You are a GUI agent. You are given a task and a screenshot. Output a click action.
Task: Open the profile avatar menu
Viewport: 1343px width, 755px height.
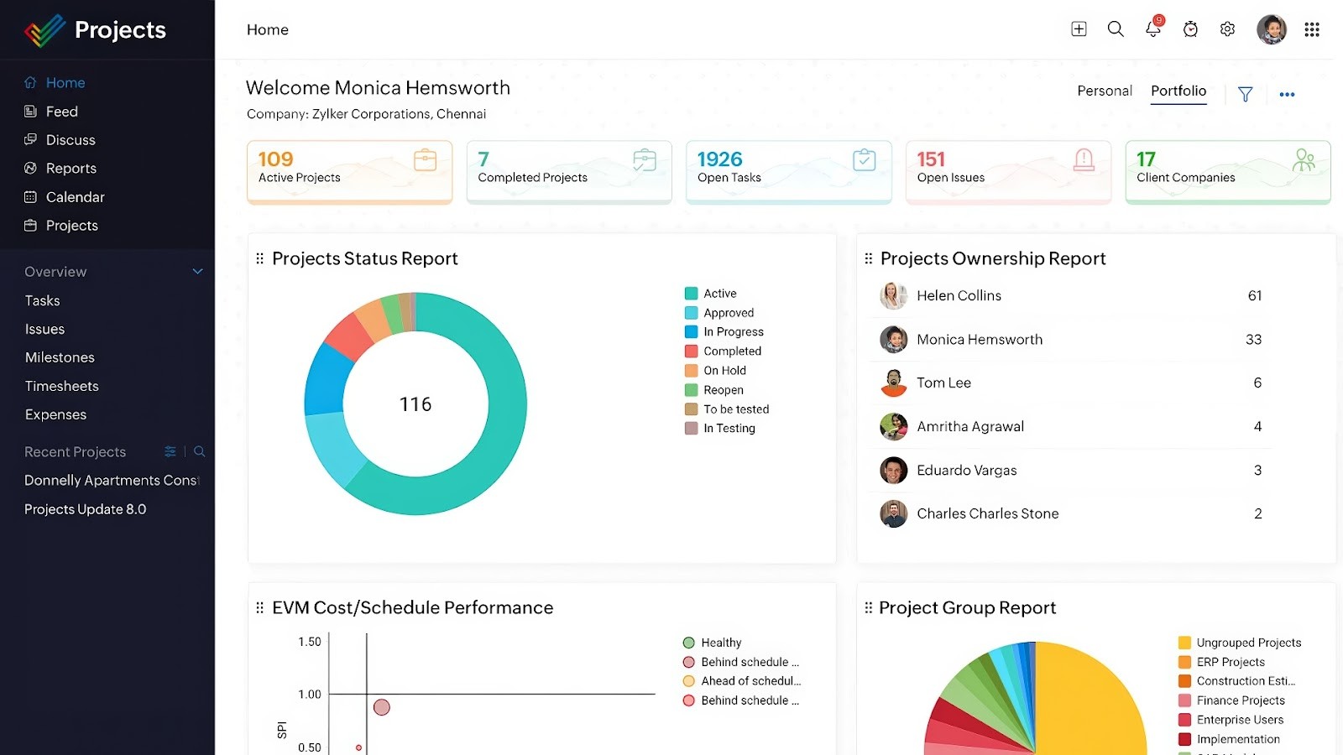pos(1271,29)
